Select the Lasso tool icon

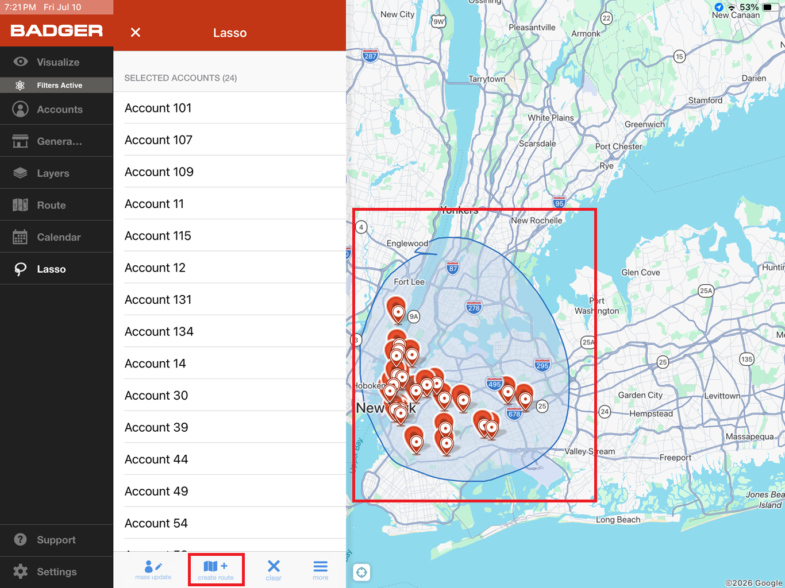[x=21, y=269]
